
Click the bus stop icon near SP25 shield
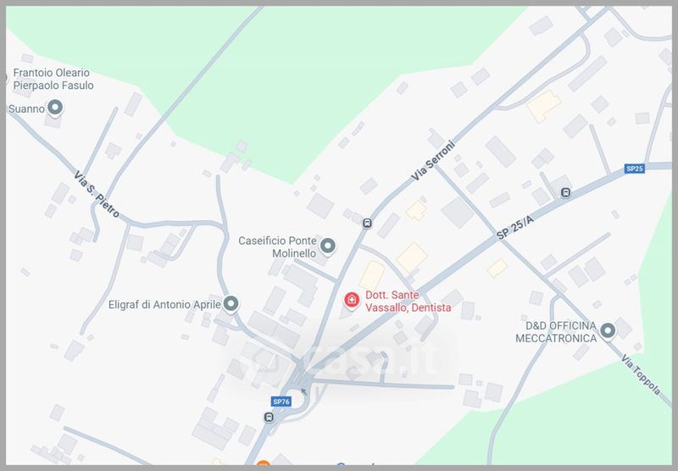click(565, 192)
